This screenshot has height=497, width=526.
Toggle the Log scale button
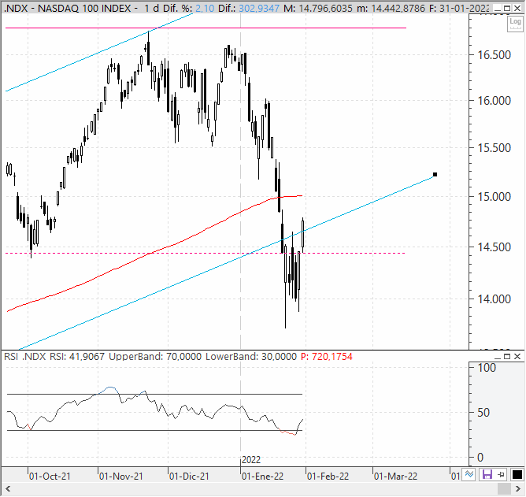point(515,24)
